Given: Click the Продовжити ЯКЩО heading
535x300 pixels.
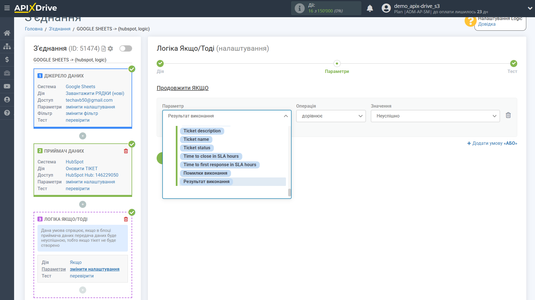Looking at the screenshot, I should coord(183,88).
